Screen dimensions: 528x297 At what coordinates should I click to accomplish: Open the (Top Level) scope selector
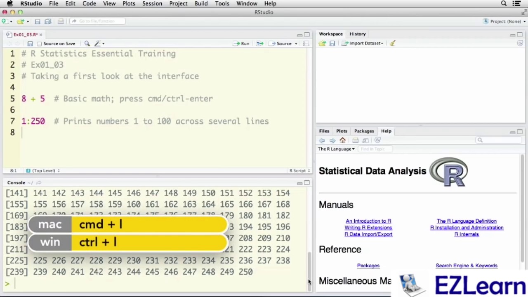point(43,170)
